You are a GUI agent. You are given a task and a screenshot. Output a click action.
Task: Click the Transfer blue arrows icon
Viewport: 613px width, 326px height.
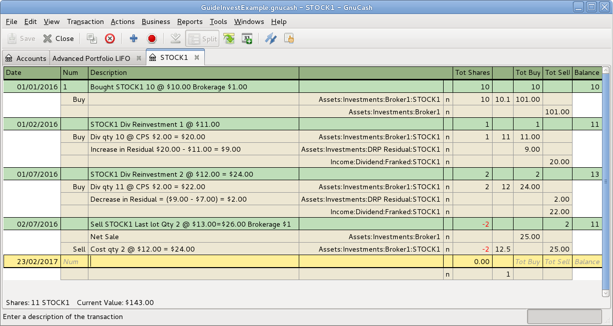(271, 38)
